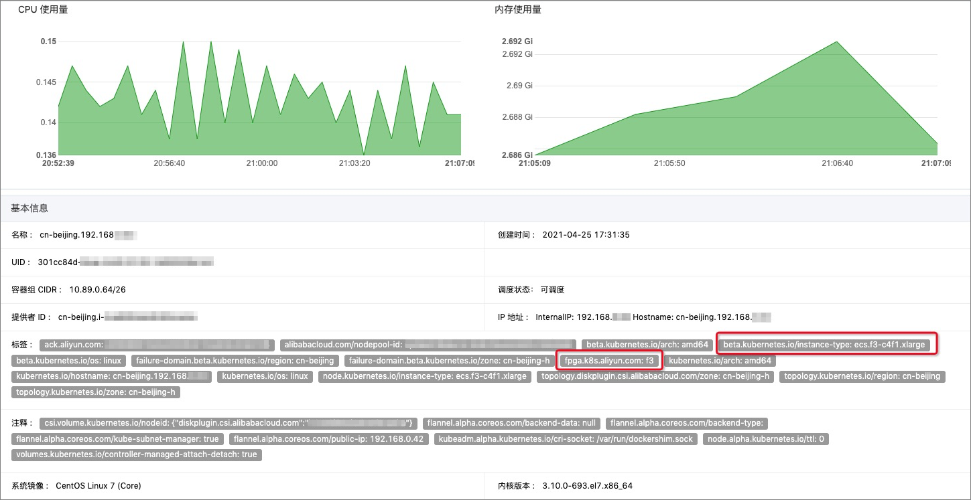Image resolution: width=971 pixels, height=500 pixels.
Task: Click the 21:00:00 time label
Action: click(262, 163)
